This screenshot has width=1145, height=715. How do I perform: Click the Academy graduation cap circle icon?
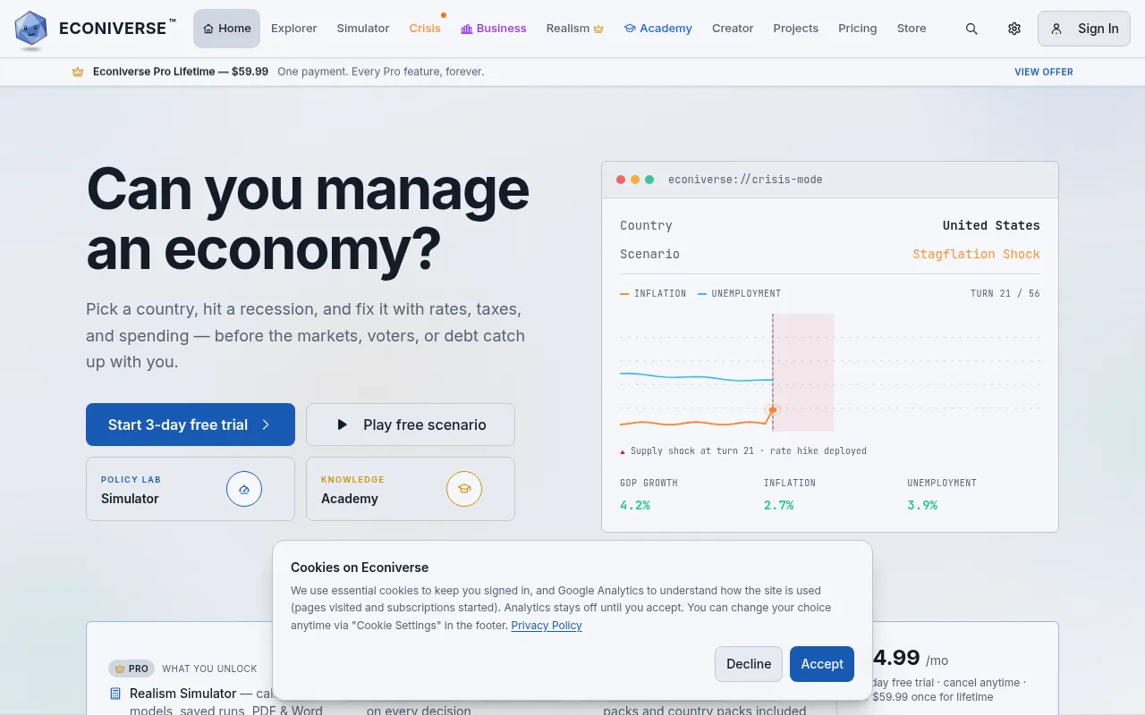464,489
